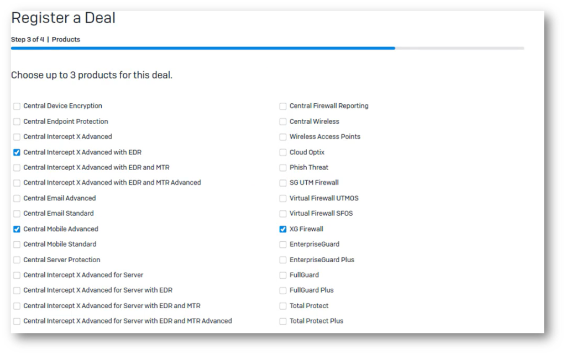This screenshot has width=566, height=355.
Task: Tick Total Protect Plus
Action: tap(283, 321)
